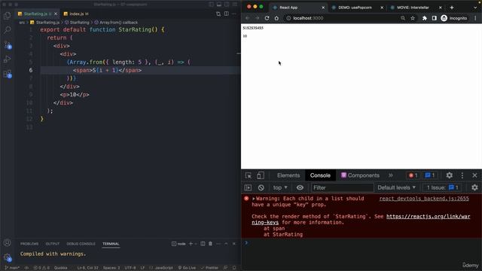Select the index.js editor tab
Viewport: 482px width, 271px height.
pos(76,14)
